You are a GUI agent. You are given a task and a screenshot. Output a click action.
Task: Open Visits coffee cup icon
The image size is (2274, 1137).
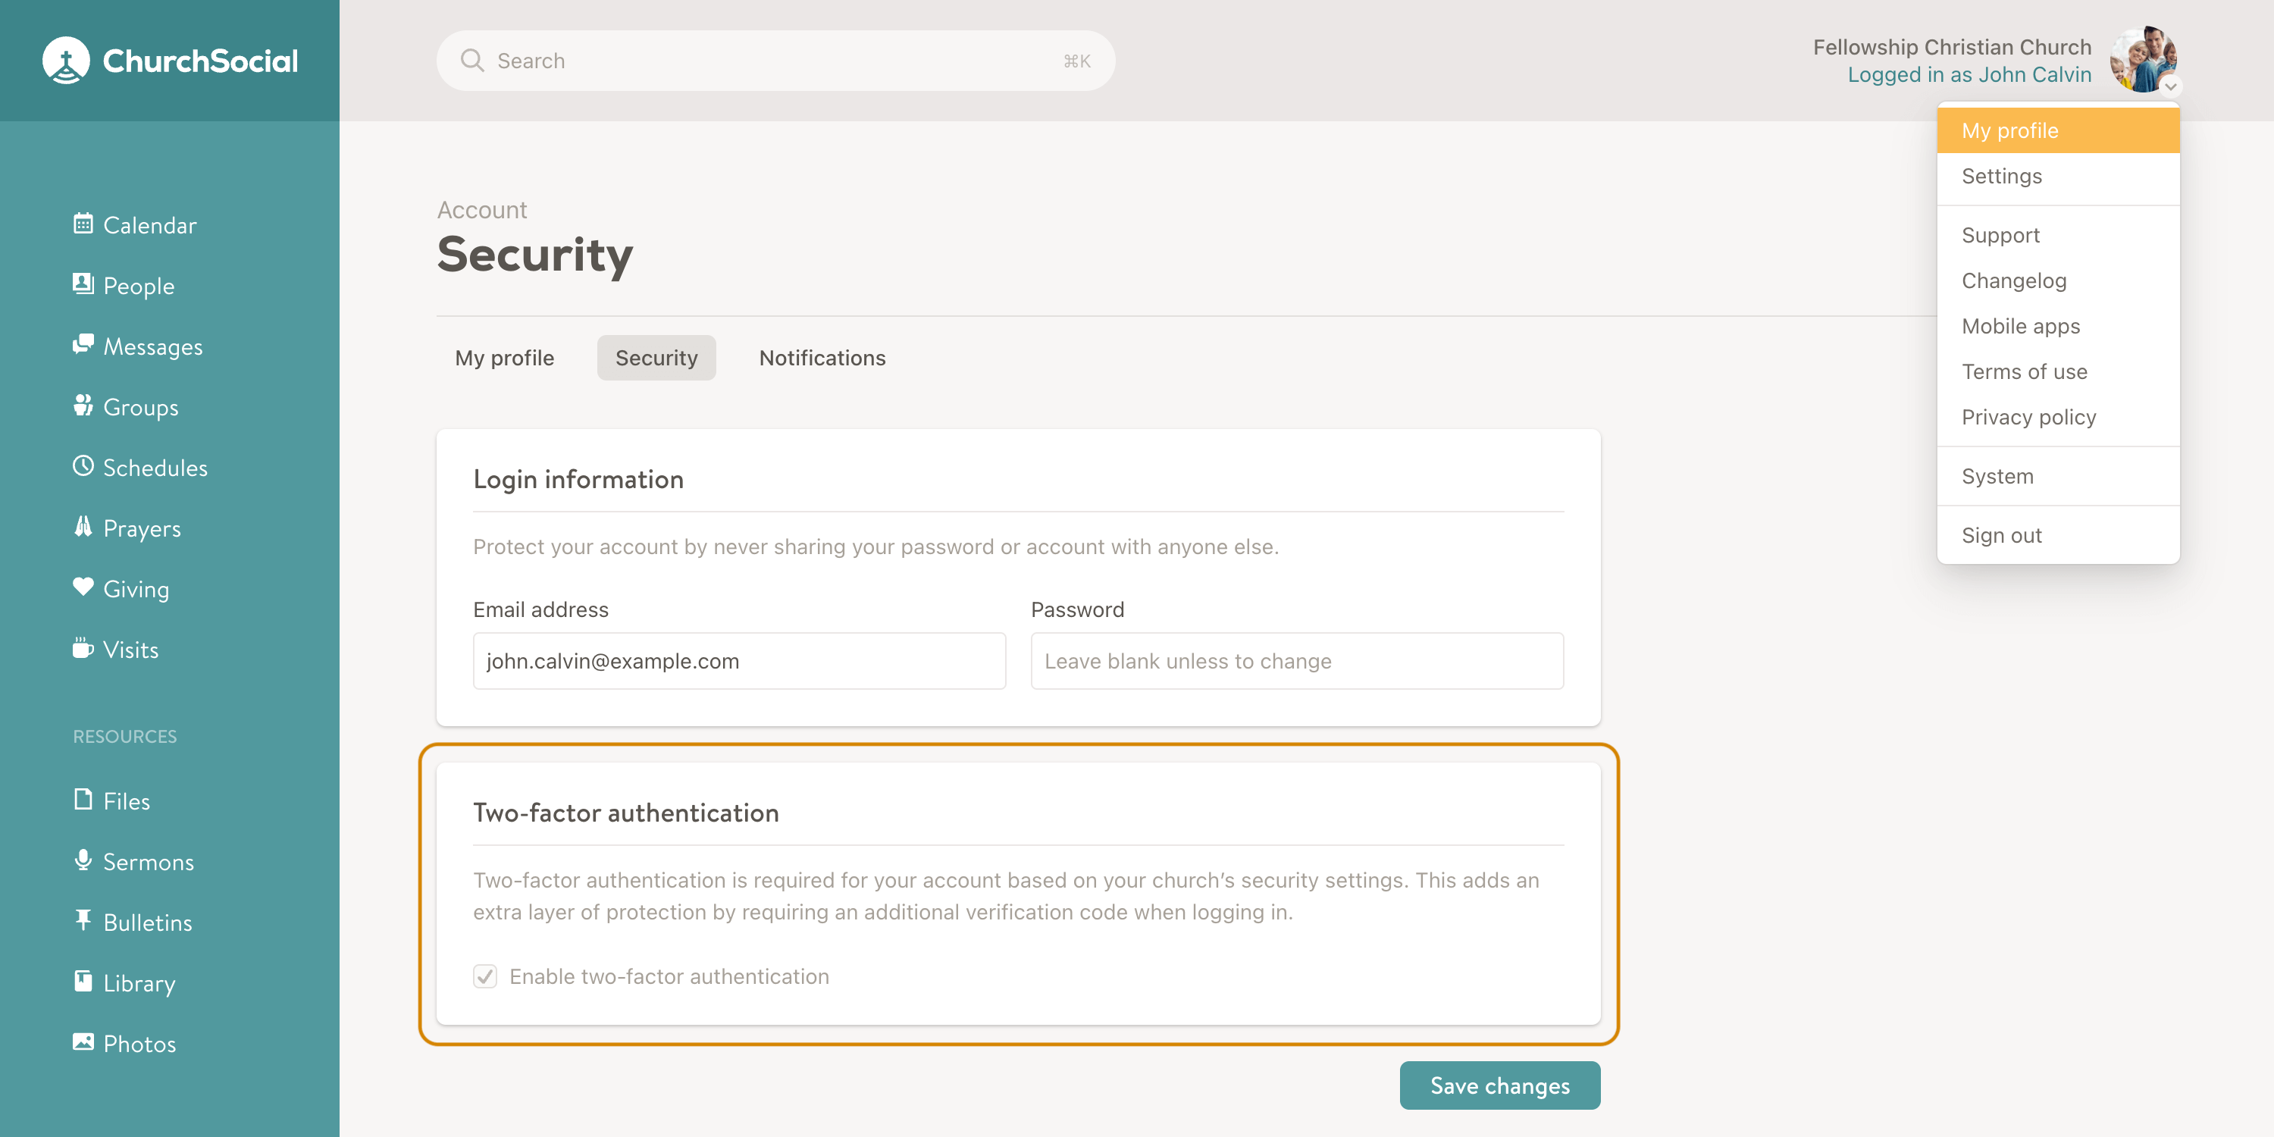pyautogui.click(x=83, y=648)
